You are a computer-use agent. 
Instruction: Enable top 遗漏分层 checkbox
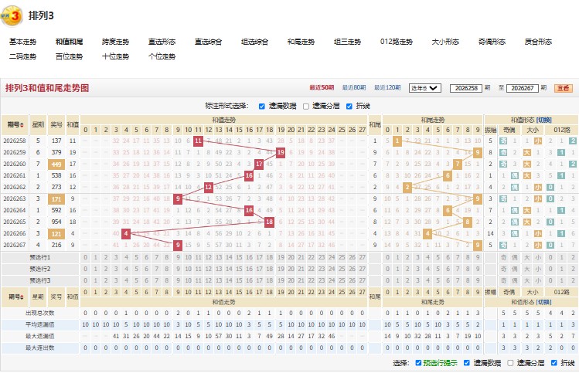pyautogui.click(x=306, y=107)
